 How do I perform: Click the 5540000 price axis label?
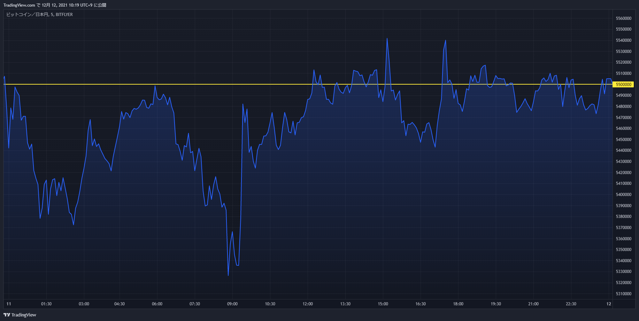tap(624, 40)
